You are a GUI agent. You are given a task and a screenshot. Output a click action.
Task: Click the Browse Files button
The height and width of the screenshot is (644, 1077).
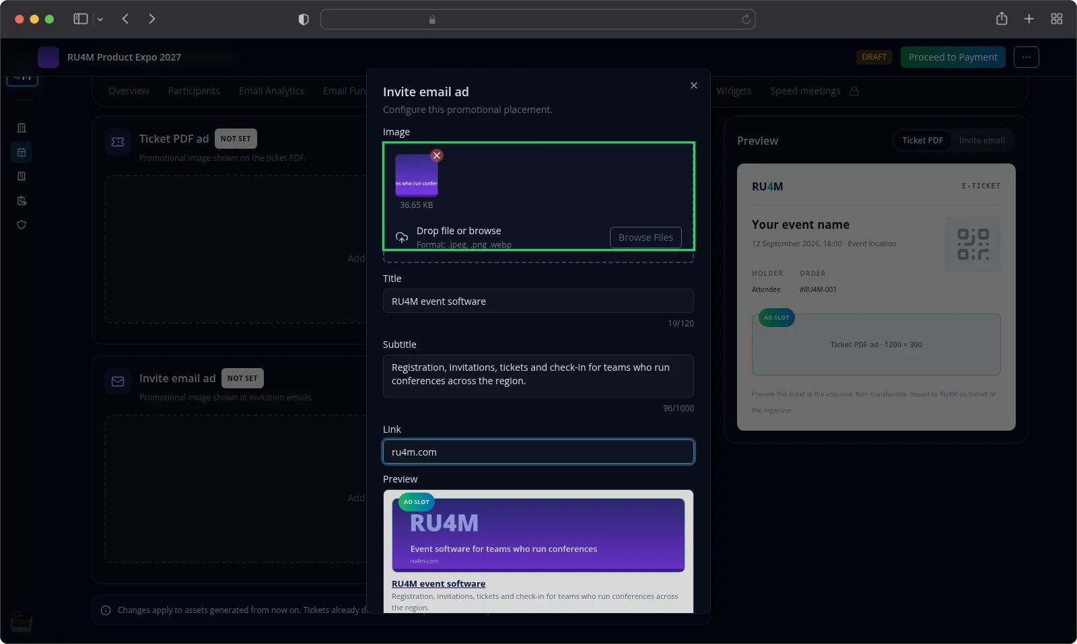coord(646,238)
